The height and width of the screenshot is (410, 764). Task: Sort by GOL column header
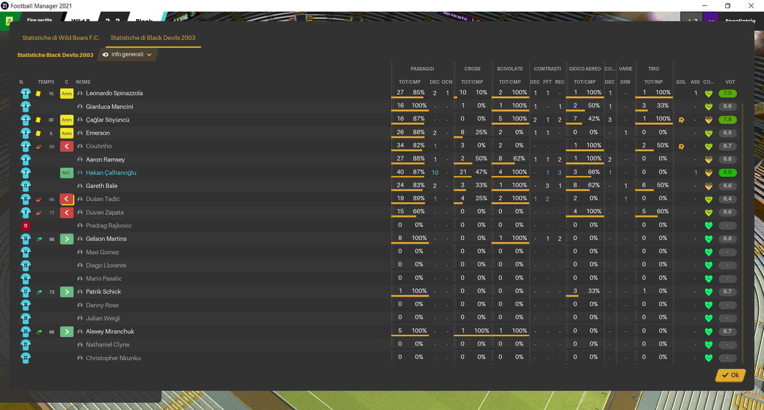tap(681, 82)
